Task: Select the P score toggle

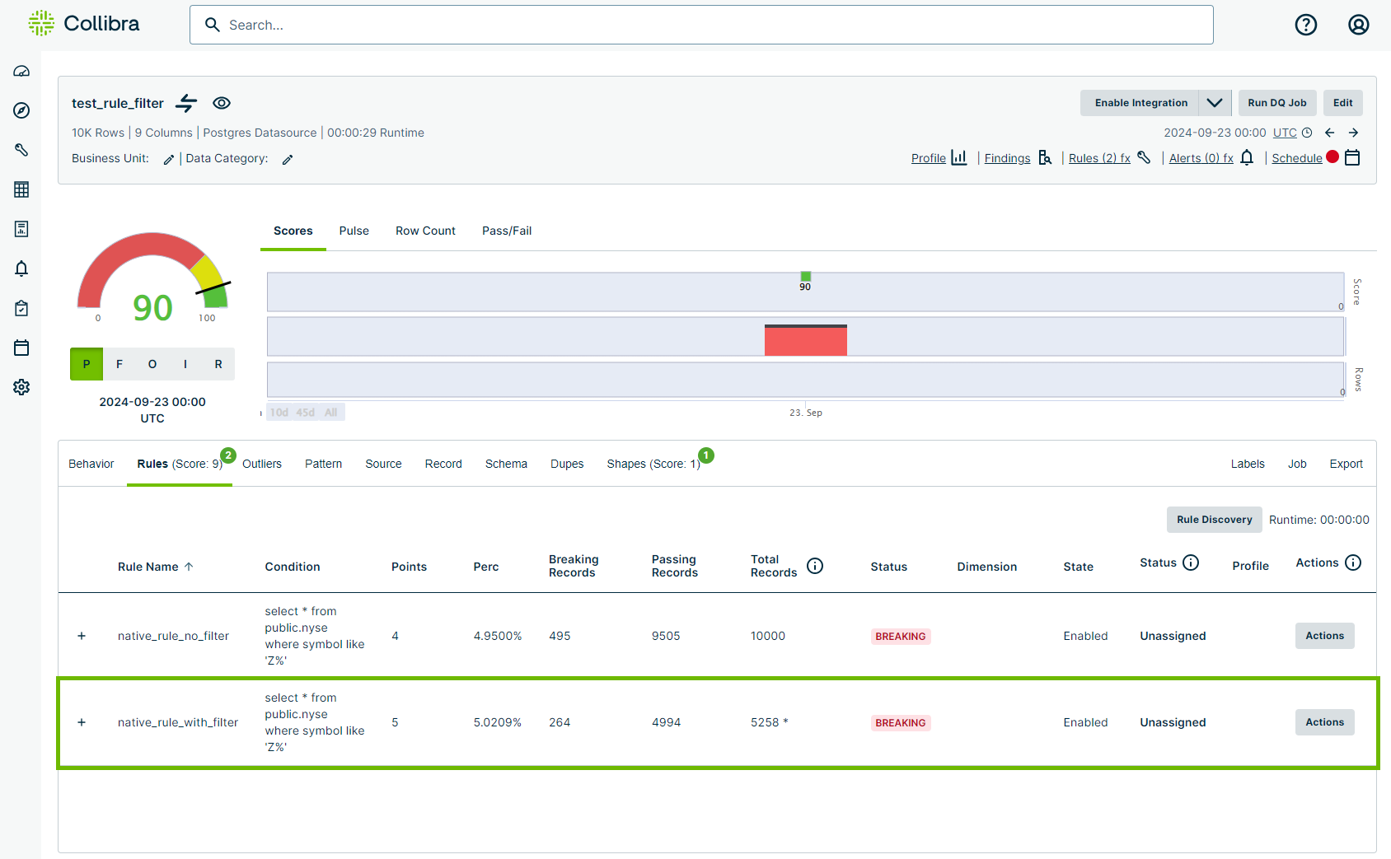Action: [x=87, y=364]
